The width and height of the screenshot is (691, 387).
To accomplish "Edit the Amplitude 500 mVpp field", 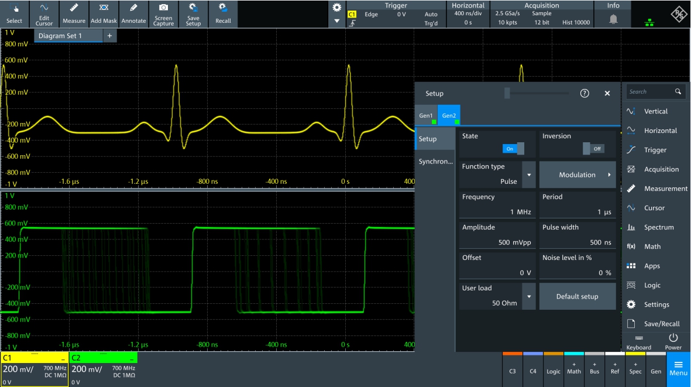I will (497, 235).
